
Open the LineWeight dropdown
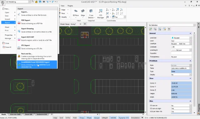tap(190, 50)
